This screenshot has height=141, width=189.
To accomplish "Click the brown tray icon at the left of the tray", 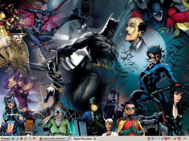I will pos(149,139).
